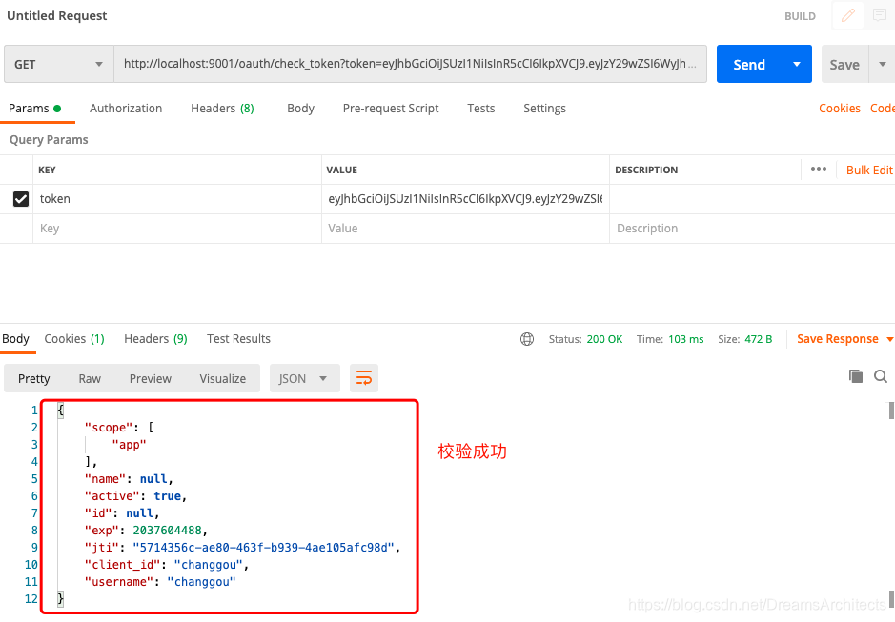Click the "200 OK" status text

[604, 339]
